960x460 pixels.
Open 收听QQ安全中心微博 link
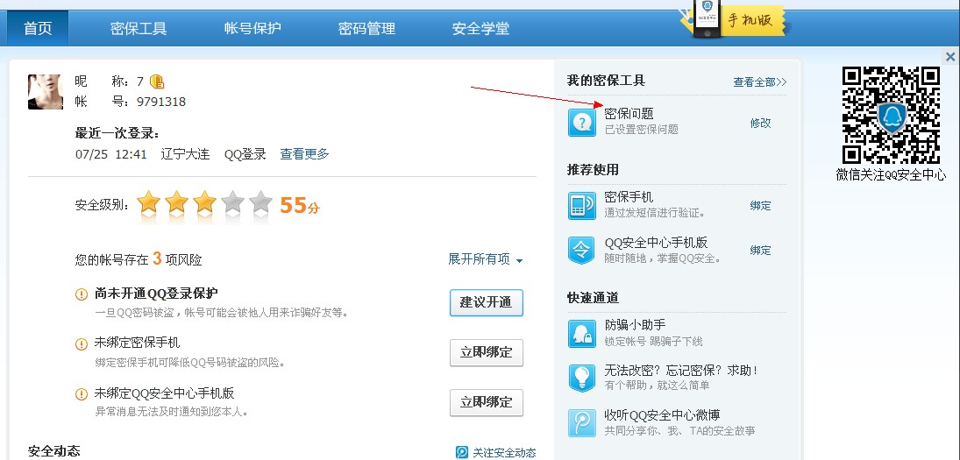663,414
